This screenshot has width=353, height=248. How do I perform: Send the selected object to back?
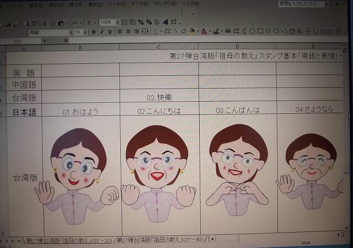point(149,22)
